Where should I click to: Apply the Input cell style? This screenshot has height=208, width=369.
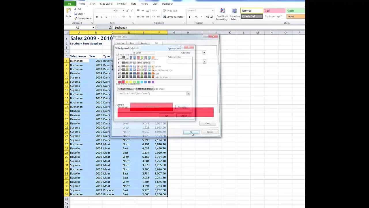click(296, 16)
